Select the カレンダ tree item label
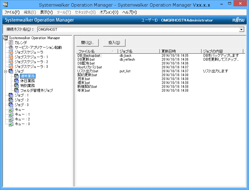Screen dimensions: 249x190 [21, 43]
